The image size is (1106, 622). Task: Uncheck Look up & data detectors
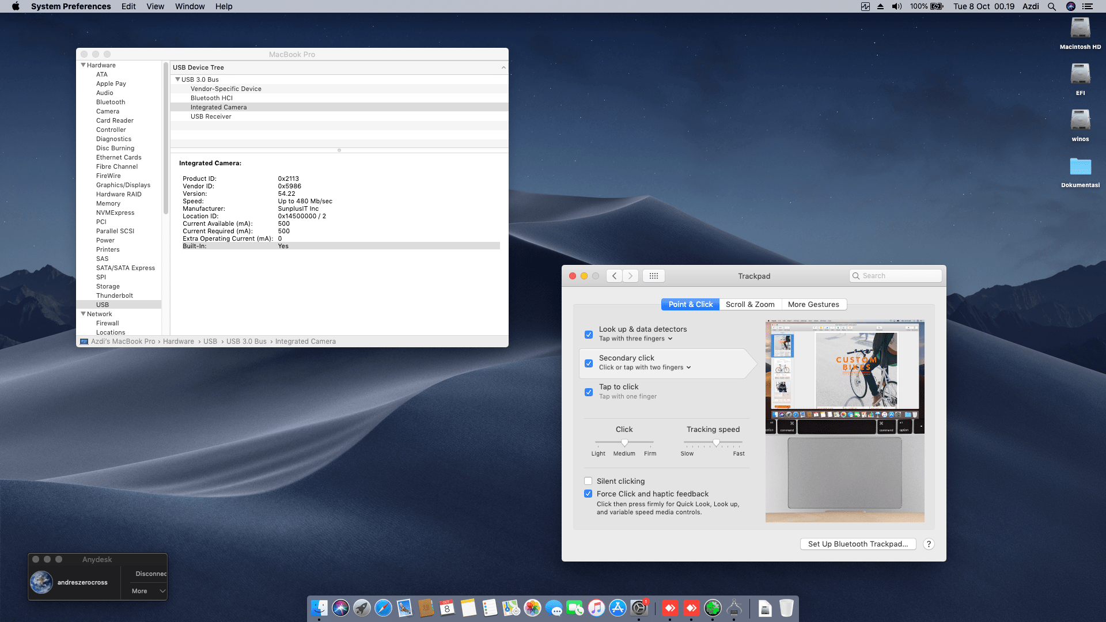click(589, 335)
